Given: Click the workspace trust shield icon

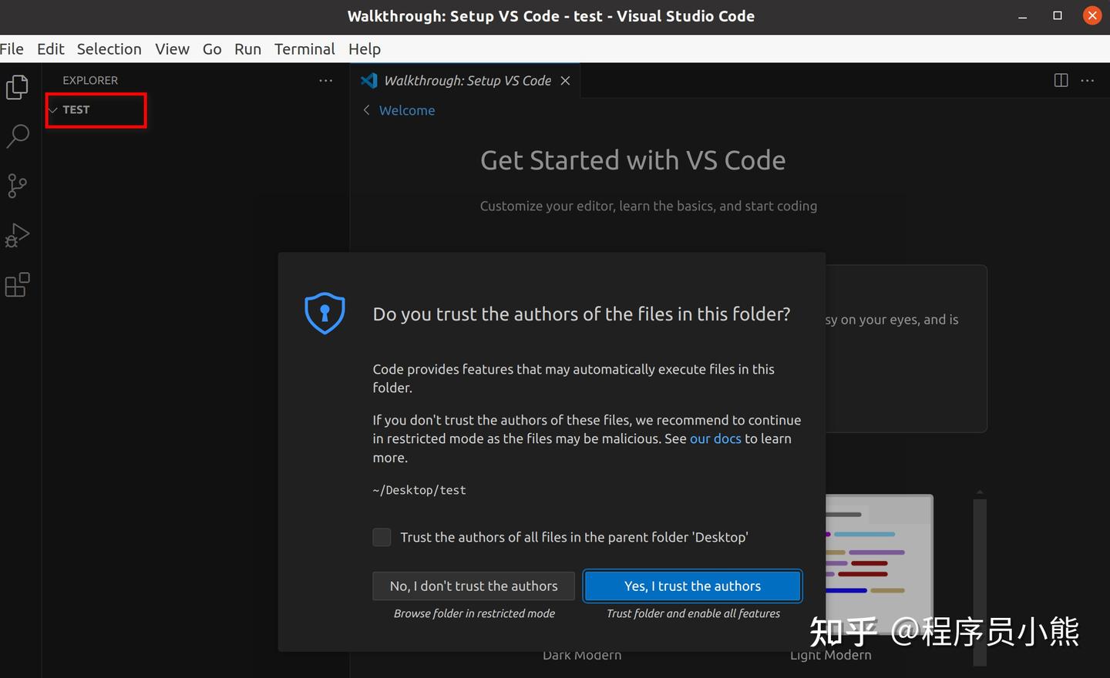Looking at the screenshot, I should 325,313.
